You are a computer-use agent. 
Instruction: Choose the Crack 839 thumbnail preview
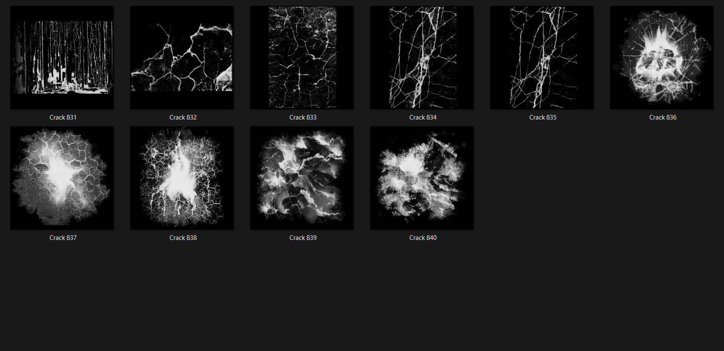(302, 178)
